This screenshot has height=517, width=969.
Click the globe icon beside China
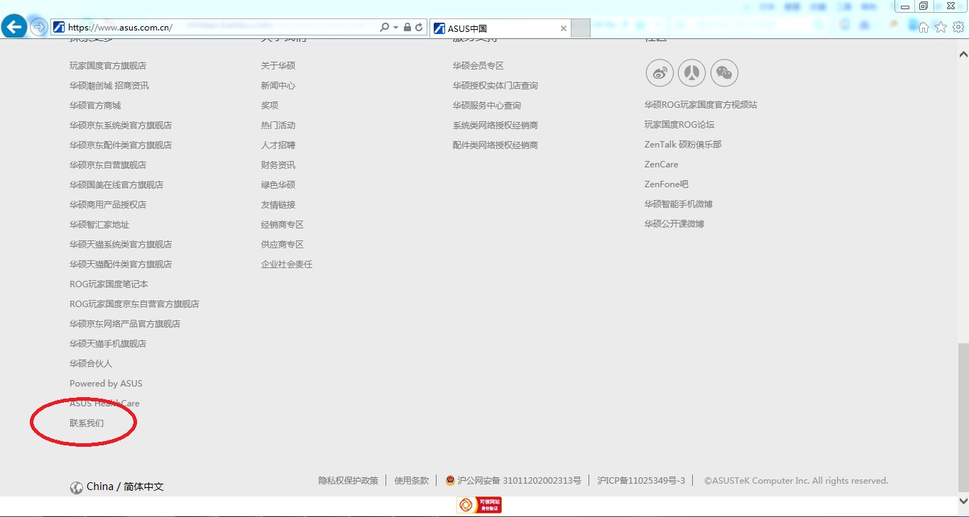tap(76, 487)
